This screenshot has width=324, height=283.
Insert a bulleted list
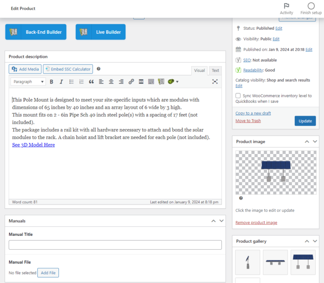(x=71, y=82)
